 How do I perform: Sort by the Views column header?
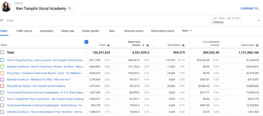coord(102,45)
